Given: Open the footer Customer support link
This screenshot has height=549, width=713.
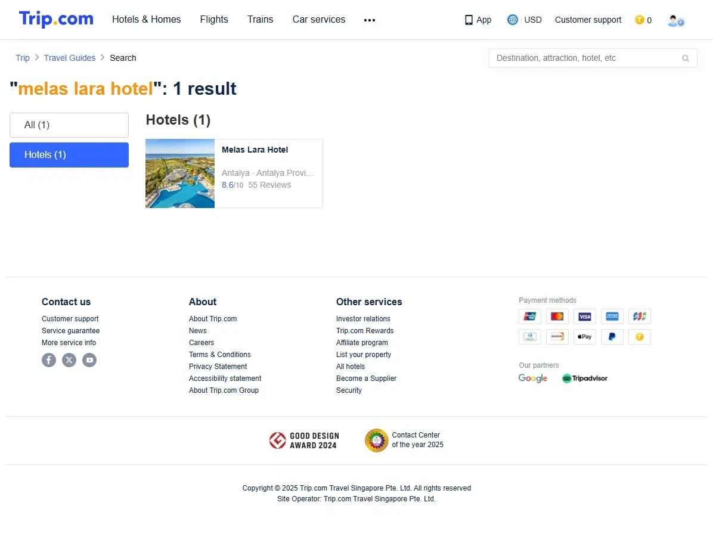Looking at the screenshot, I should (70, 319).
